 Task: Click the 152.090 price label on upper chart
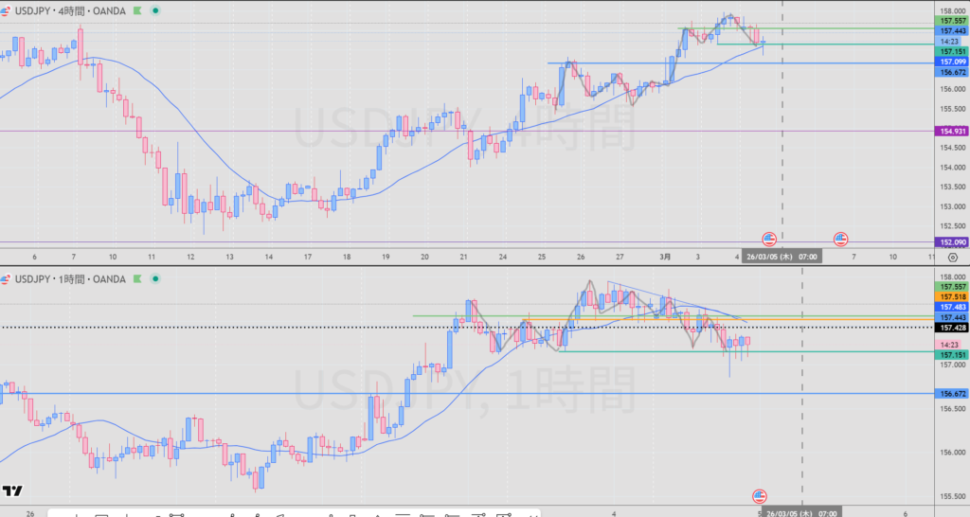[x=951, y=242]
